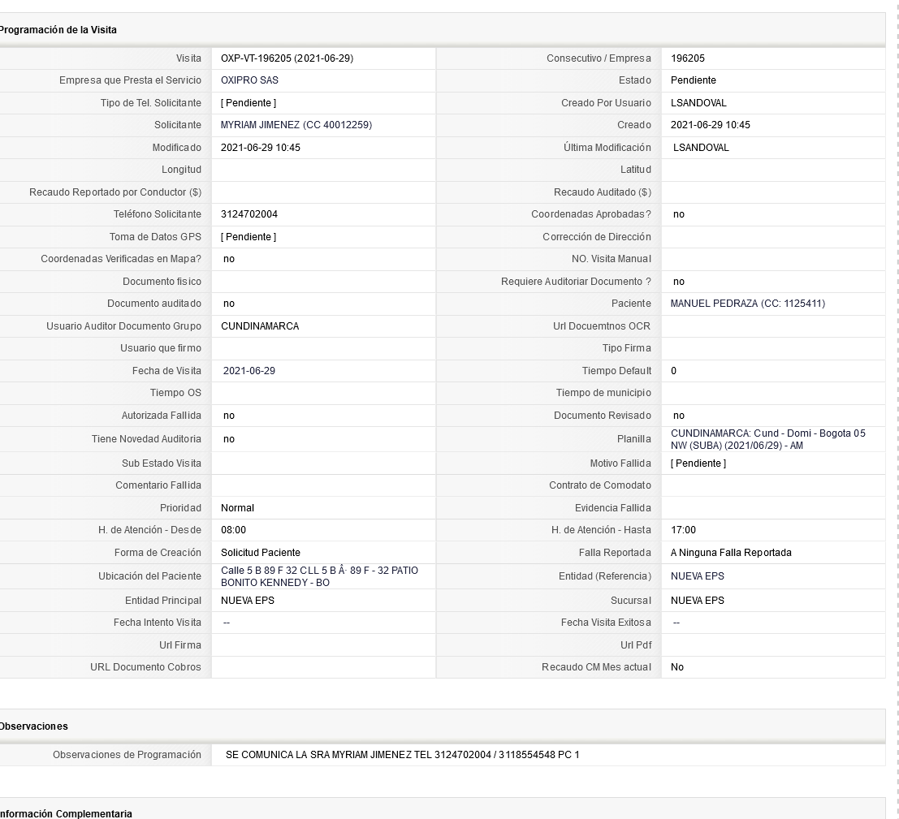Viewport: 899px width, 819px height.
Task: Click the 'Corrección de Dirección' label
Action: coord(597,237)
